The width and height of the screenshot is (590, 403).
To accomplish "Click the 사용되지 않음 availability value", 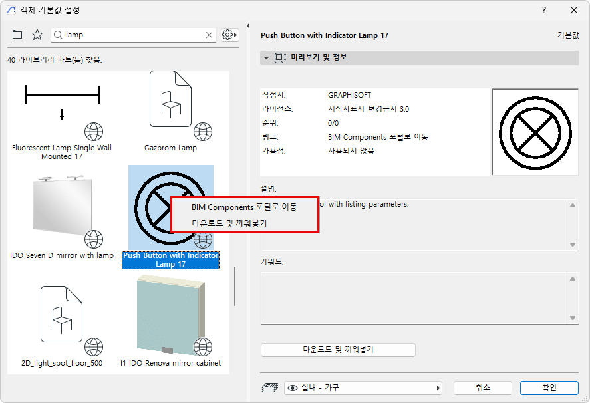I will [x=351, y=151].
